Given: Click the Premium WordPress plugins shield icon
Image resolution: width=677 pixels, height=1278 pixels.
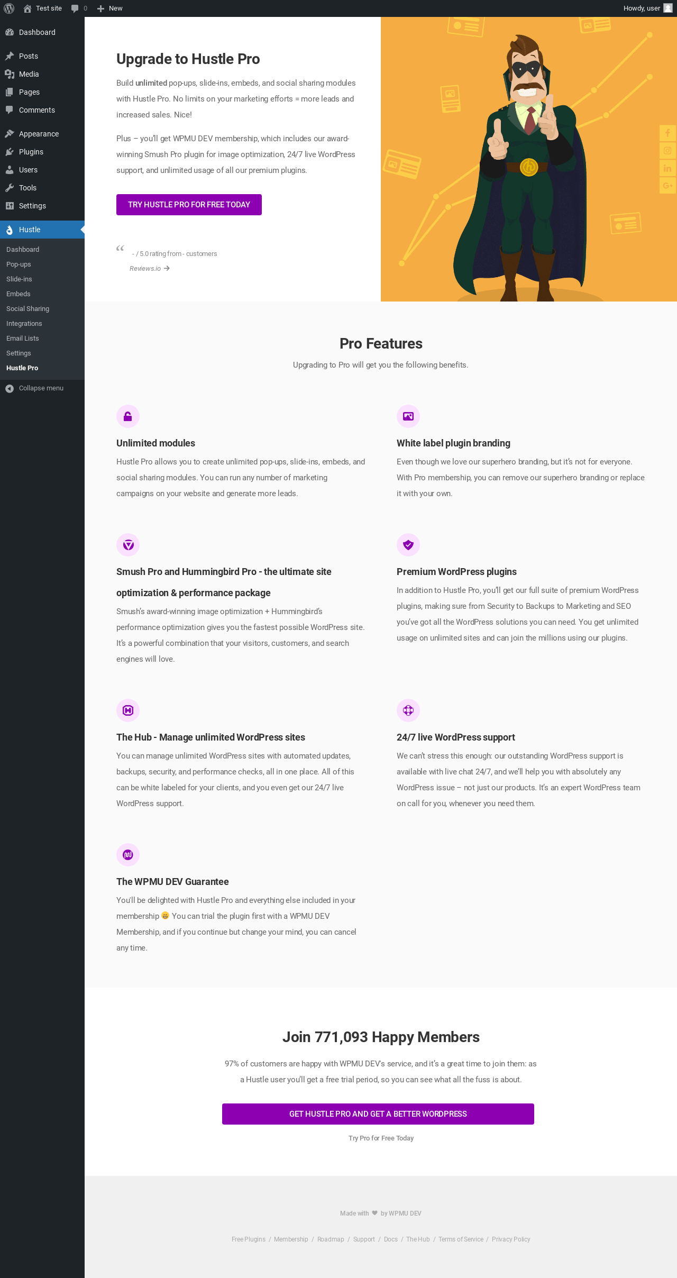Looking at the screenshot, I should pyautogui.click(x=408, y=545).
